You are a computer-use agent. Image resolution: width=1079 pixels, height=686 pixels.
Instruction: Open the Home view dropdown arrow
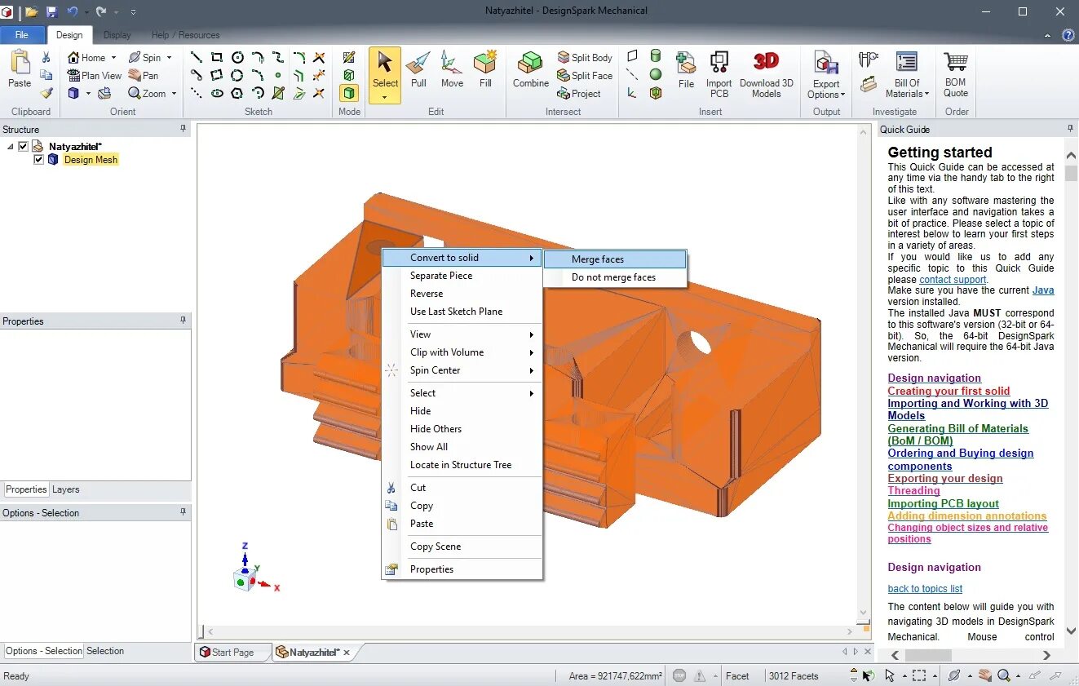click(x=113, y=57)
